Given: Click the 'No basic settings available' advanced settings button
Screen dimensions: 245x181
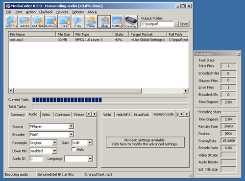Looking at the screenshot, I should (145, 142).
